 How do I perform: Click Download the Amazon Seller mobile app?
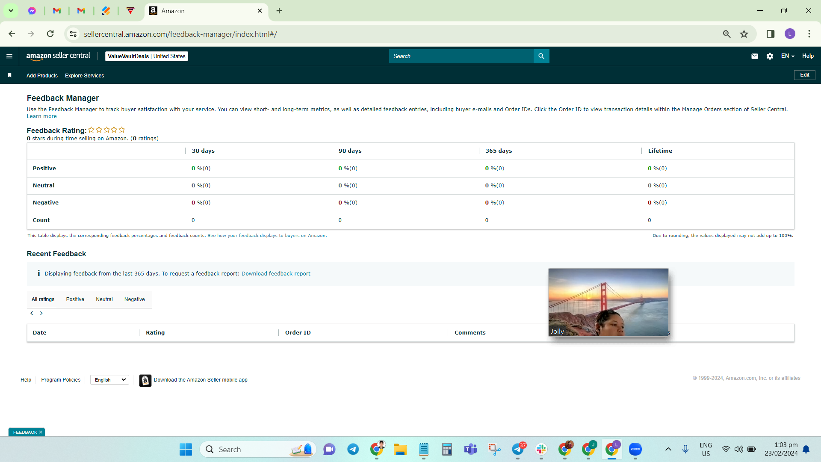tap(201, 380)
